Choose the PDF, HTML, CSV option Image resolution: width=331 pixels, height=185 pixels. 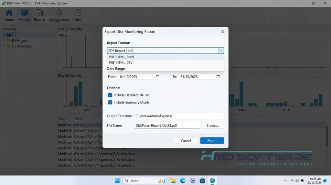pyautogui.click(x=165, y=62)
